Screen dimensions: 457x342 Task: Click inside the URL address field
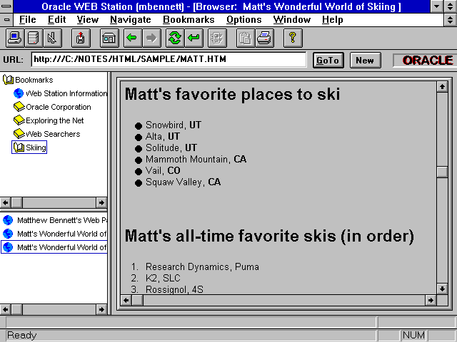pos(168,60)
